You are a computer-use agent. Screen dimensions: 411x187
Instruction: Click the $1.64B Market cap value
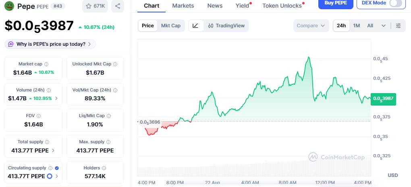click(x=23, y=72)
